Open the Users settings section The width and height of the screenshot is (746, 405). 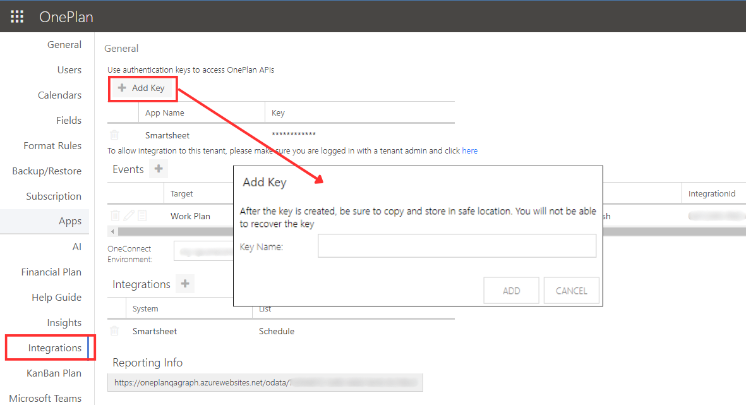(69, 70)
